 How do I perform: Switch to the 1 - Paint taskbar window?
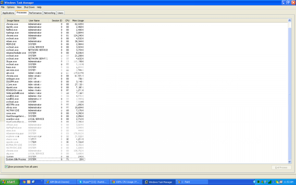click(191, 182)
